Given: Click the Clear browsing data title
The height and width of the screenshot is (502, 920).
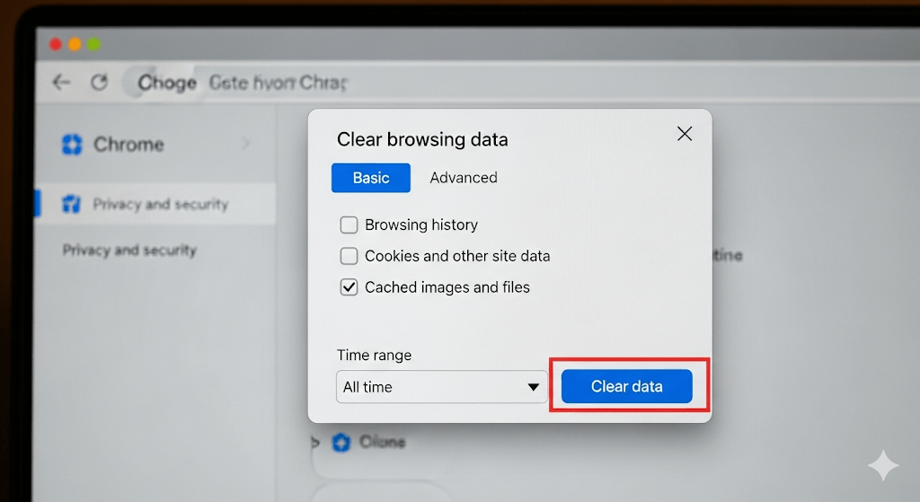Looking at the screenshot, I should tap(422, 139).
